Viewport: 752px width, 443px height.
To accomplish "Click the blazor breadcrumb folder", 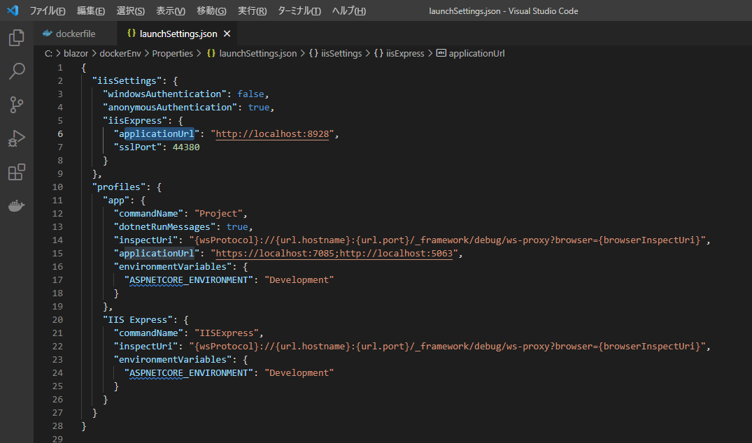I will [x=76, y=53].
